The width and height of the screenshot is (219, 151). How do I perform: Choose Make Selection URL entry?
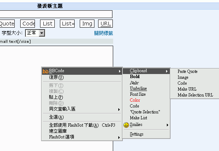pos(195,95)
